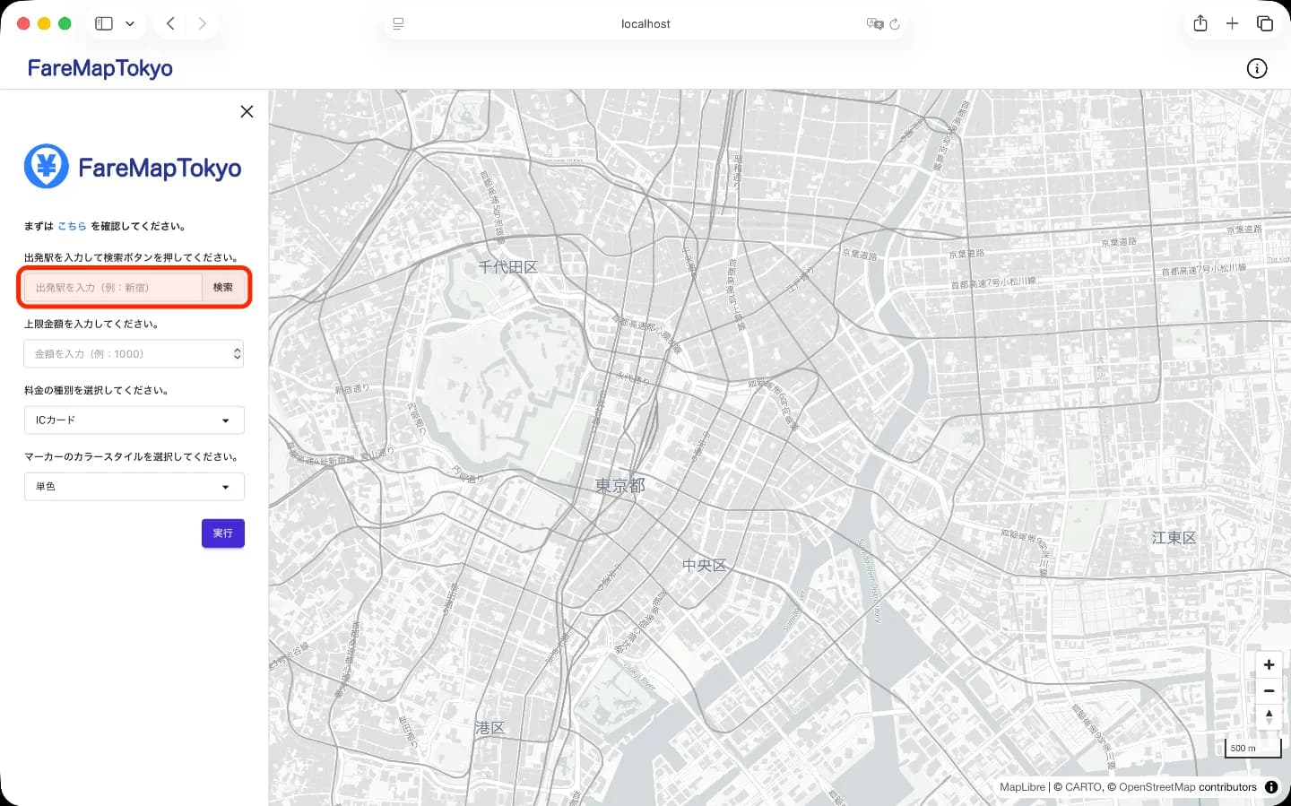
Task: Click the OpenStreetMap contributors link
Action: 1183,786
